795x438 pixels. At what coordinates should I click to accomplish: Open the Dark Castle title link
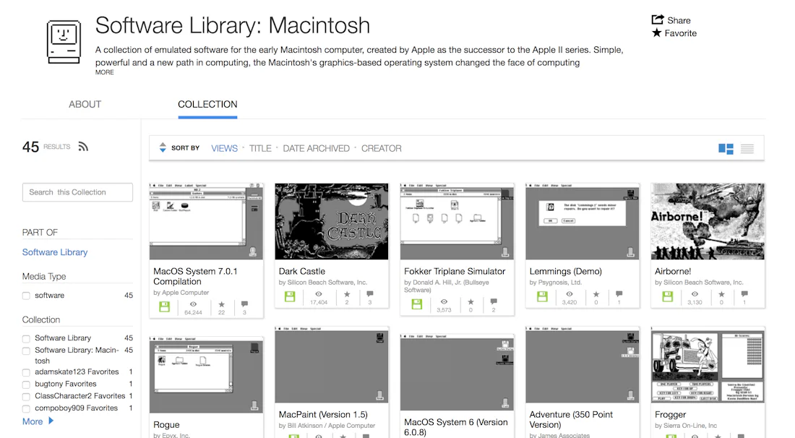[x=301, y=271]
